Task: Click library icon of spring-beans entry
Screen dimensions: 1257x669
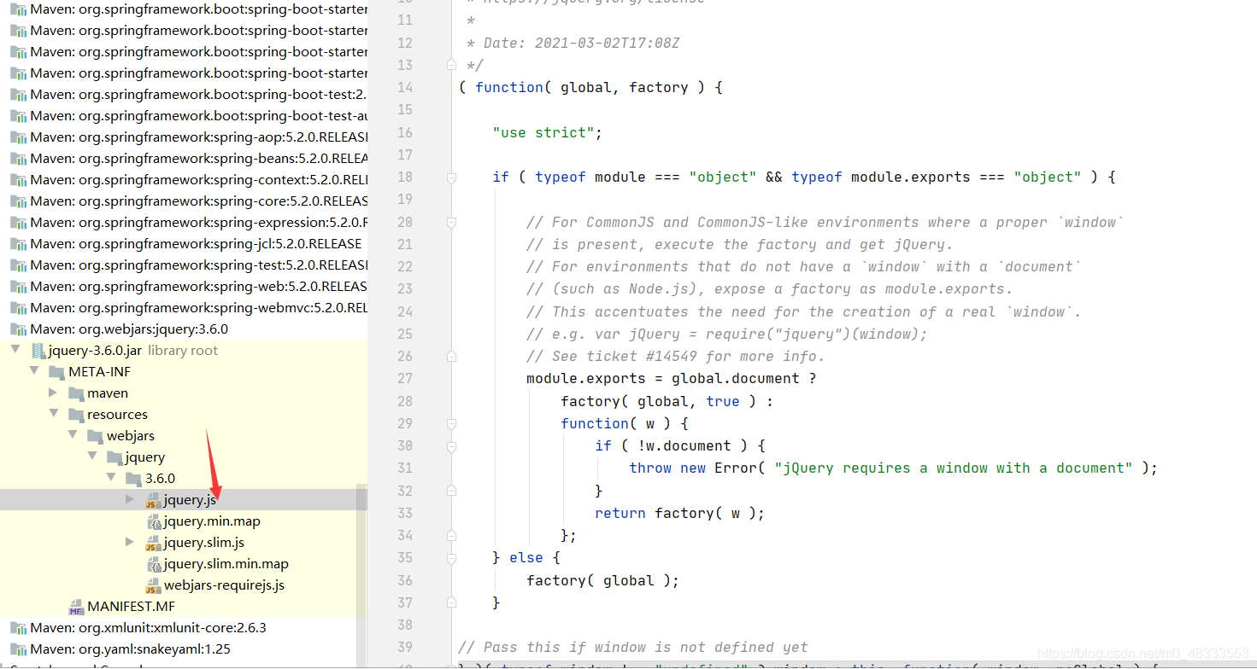Action: (x=18, y=159)
